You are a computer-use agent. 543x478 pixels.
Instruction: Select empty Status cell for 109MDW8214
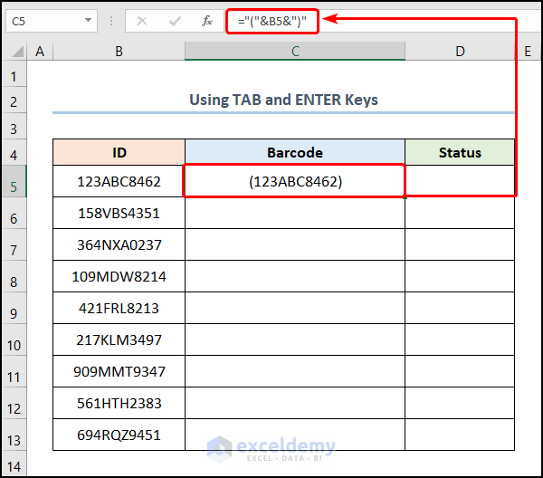click(x=460, y=276)
